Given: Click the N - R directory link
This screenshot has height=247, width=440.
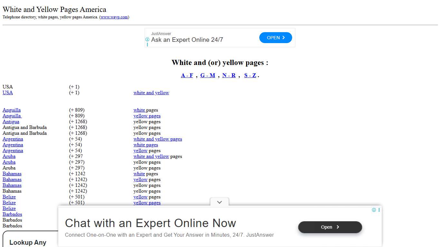Looking at the screenshot, I should (229, 75).
